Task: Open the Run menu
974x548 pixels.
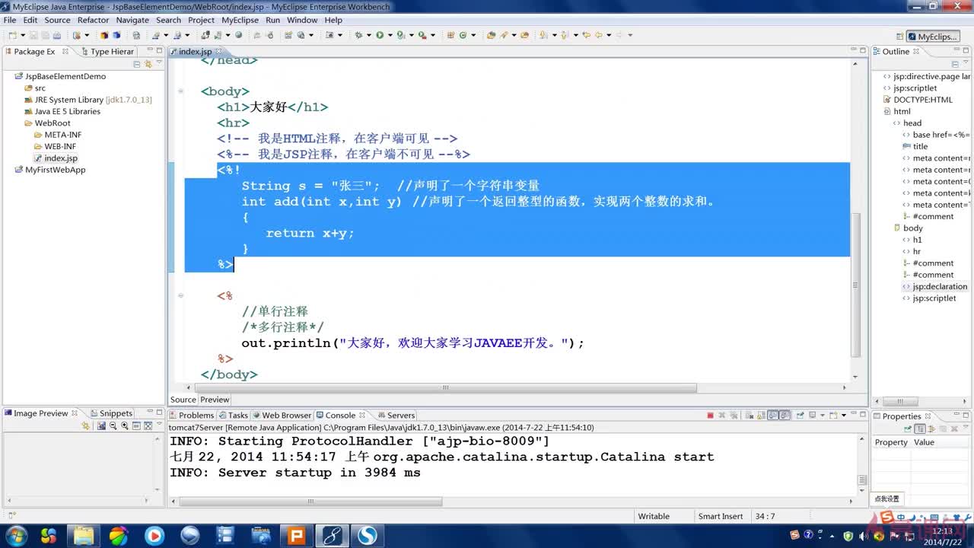Action: tap(272, 21)
